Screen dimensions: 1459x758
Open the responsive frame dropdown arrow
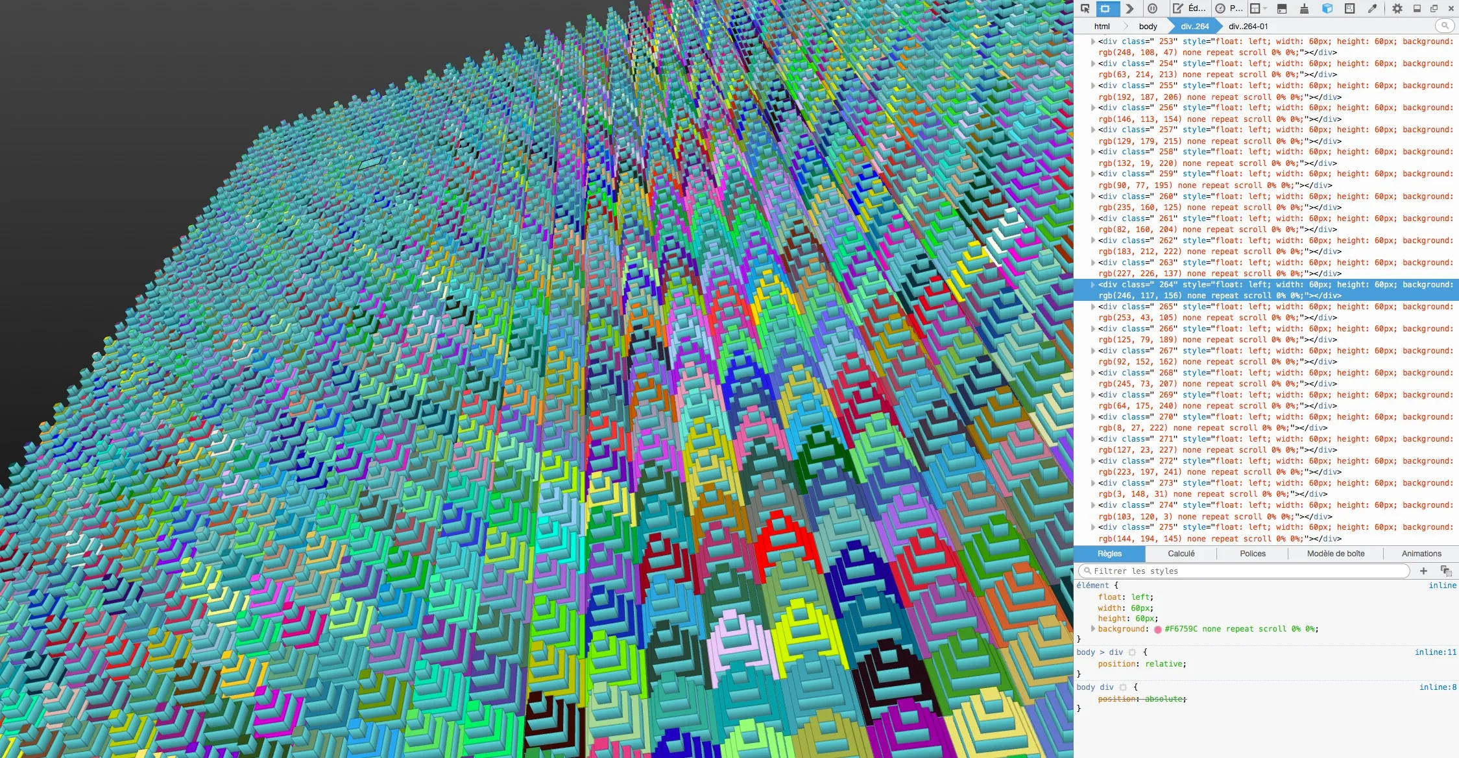coord(1265,8)
